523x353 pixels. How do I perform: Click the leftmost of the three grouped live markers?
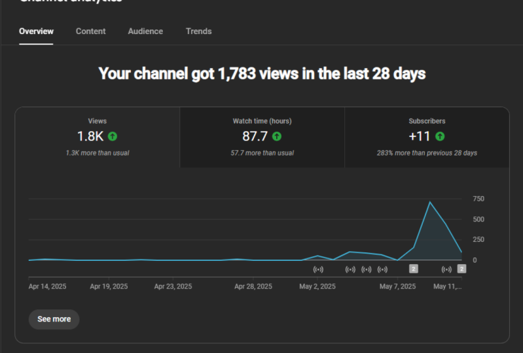point(350,269)
